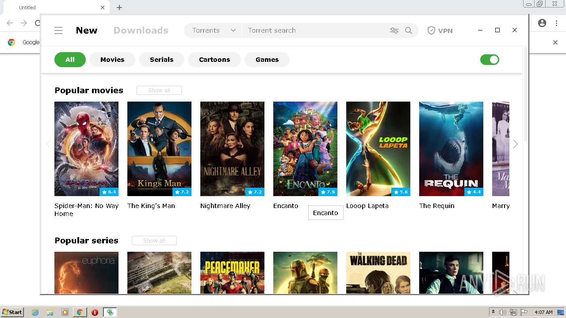566x318 pixels.
Task: Open the red Opera taskbar icon
Action: coord(95,312)
